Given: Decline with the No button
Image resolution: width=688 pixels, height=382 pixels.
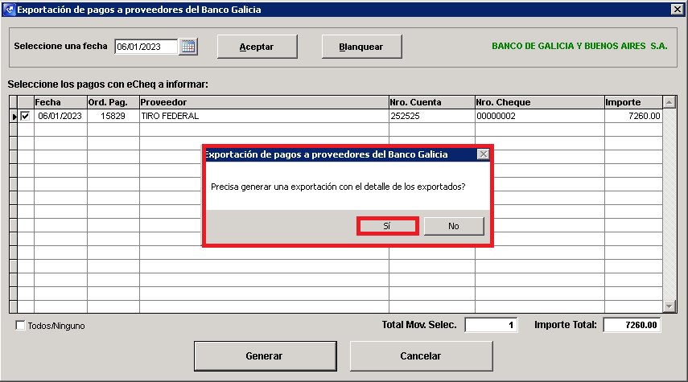Looking at the screenshot, I should pos(454,226).
